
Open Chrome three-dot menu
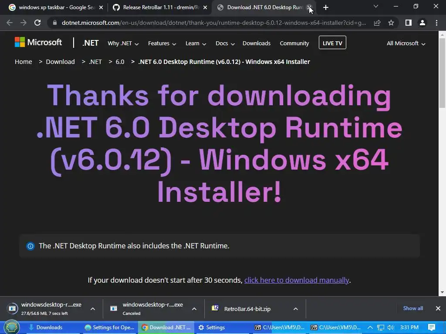436,23
